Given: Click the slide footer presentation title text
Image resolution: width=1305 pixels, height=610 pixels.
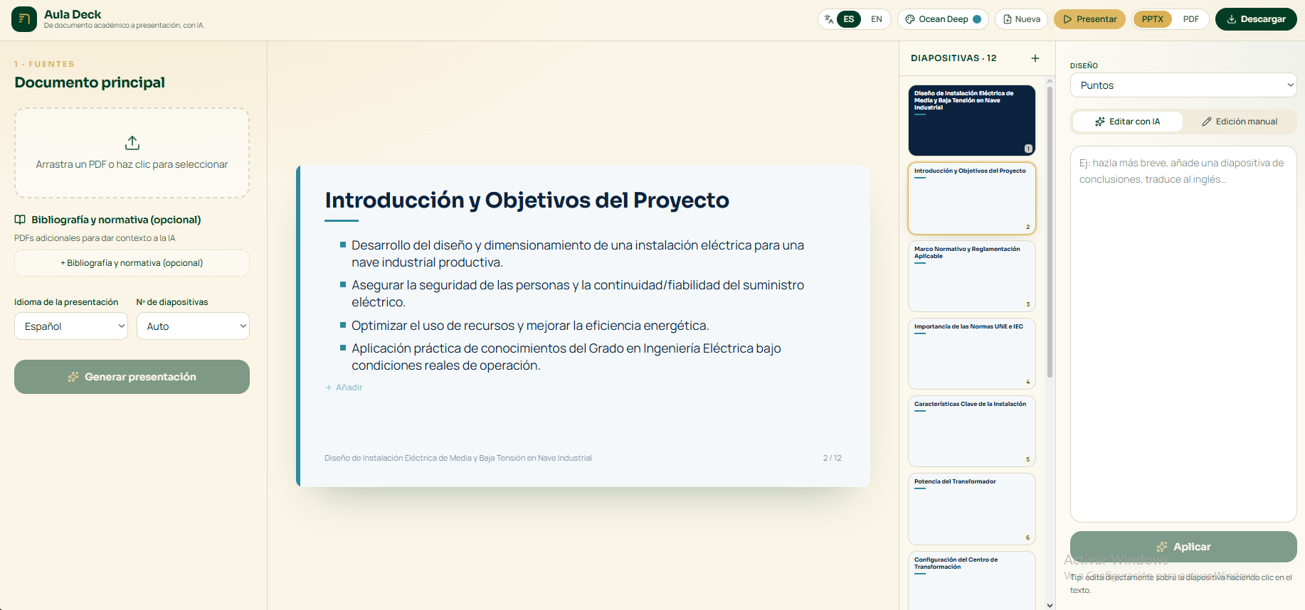Looking at the screenshot, I should [458, 458].
